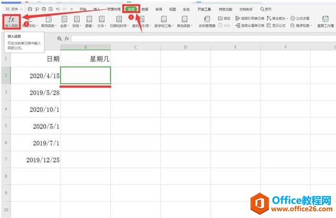Click the fx icon in the formula bar
Screen dimensions: 336x218
coord(67,38)
